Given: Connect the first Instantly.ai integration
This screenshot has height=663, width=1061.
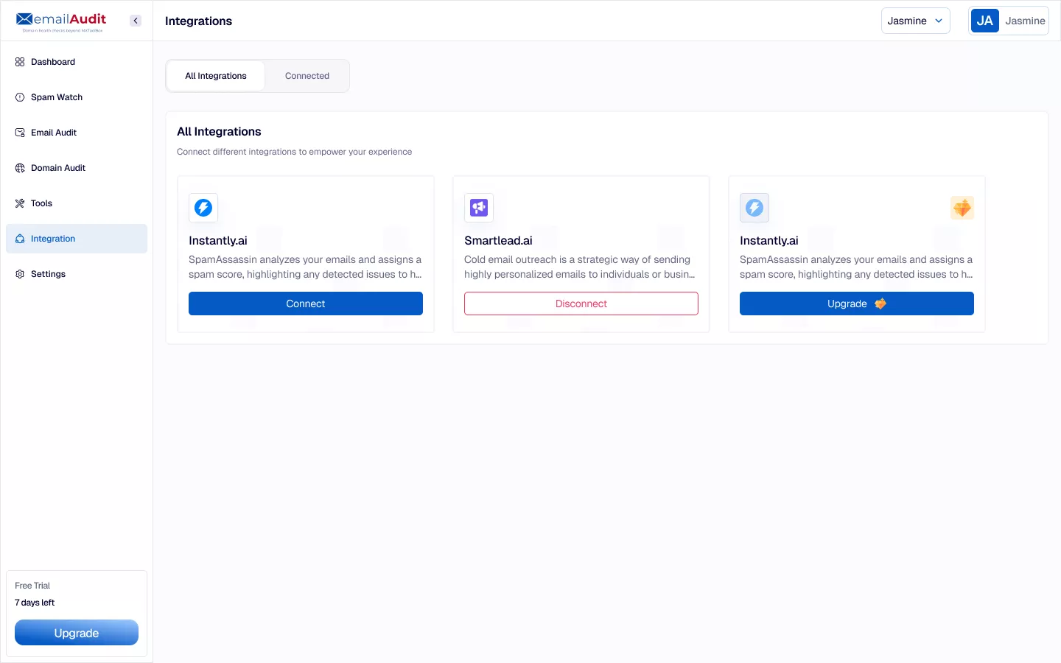Looking at the screenshot, I should click(306, 304).
